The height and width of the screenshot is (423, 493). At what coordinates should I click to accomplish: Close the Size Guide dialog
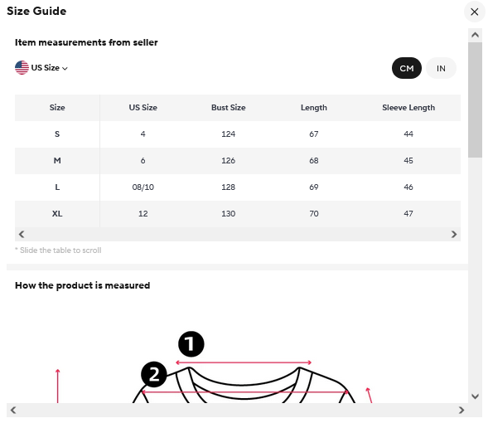coord(474,12)
